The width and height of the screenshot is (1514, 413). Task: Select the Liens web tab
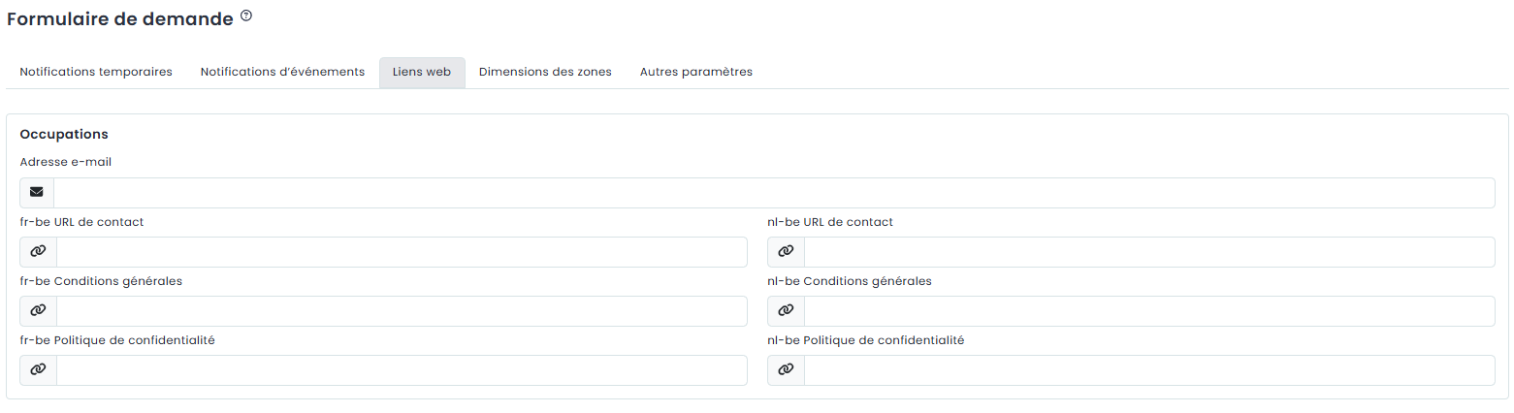[422, 72]
